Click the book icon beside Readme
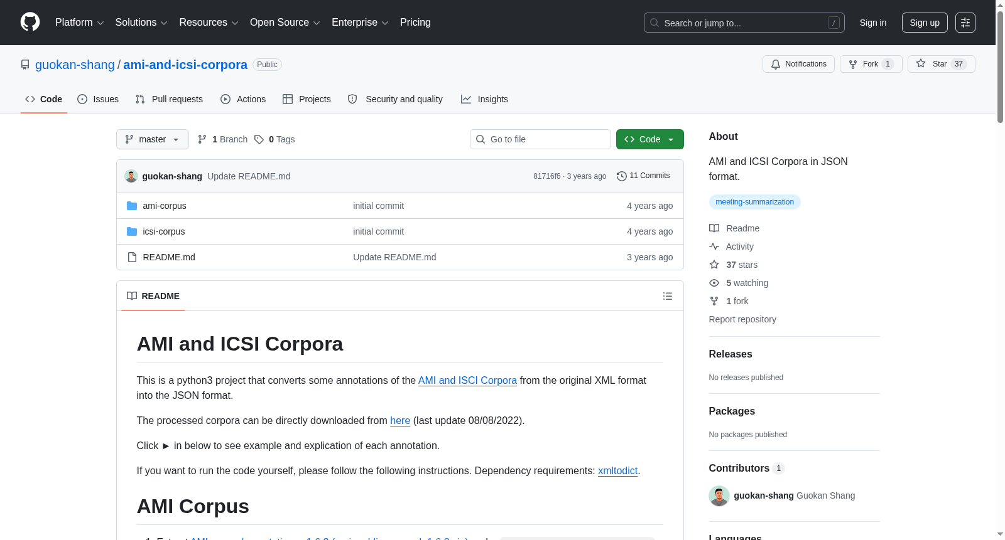Image resolution: width=1005 pixels, height=540 pixels. click(714, 228)
